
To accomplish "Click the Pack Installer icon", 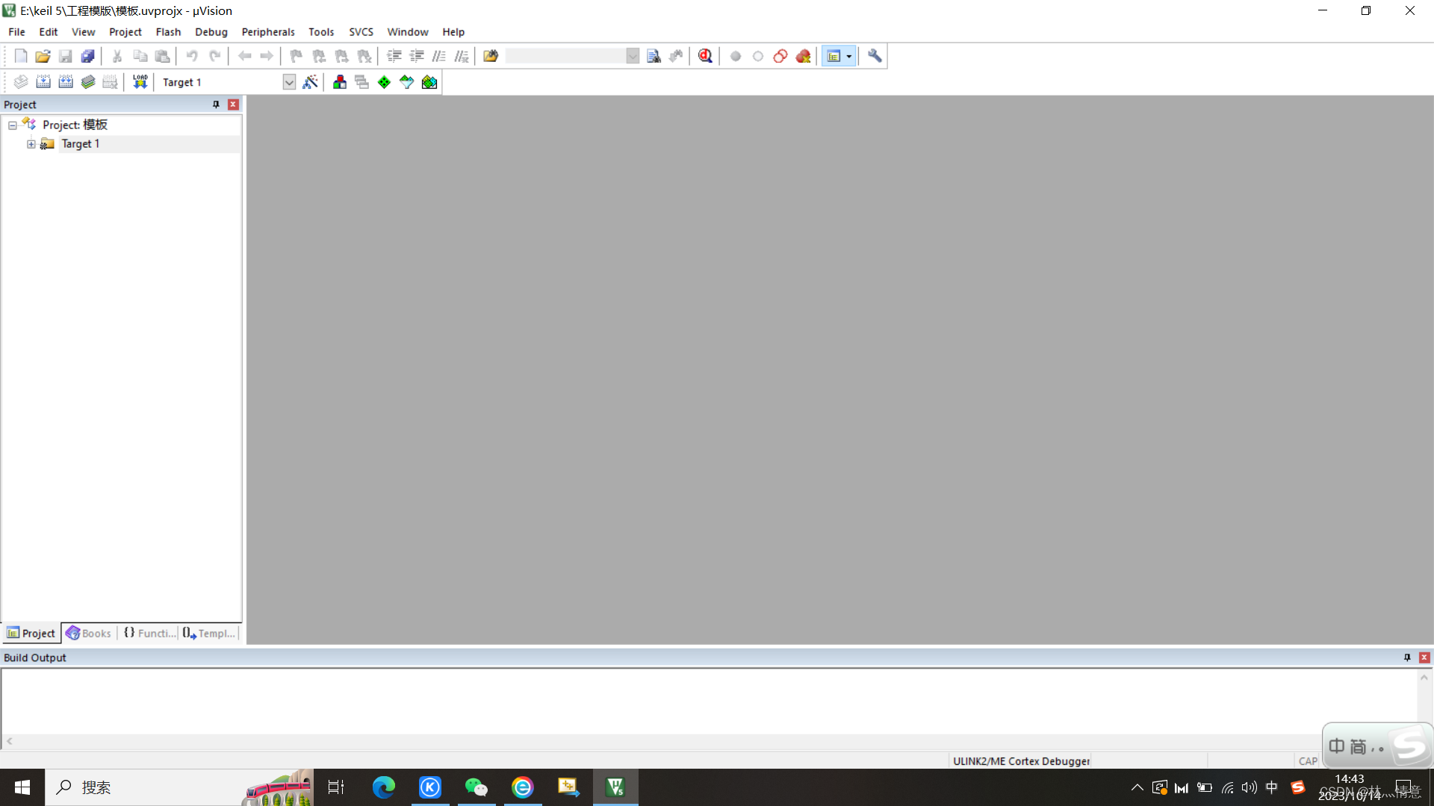I will [429, 82].
